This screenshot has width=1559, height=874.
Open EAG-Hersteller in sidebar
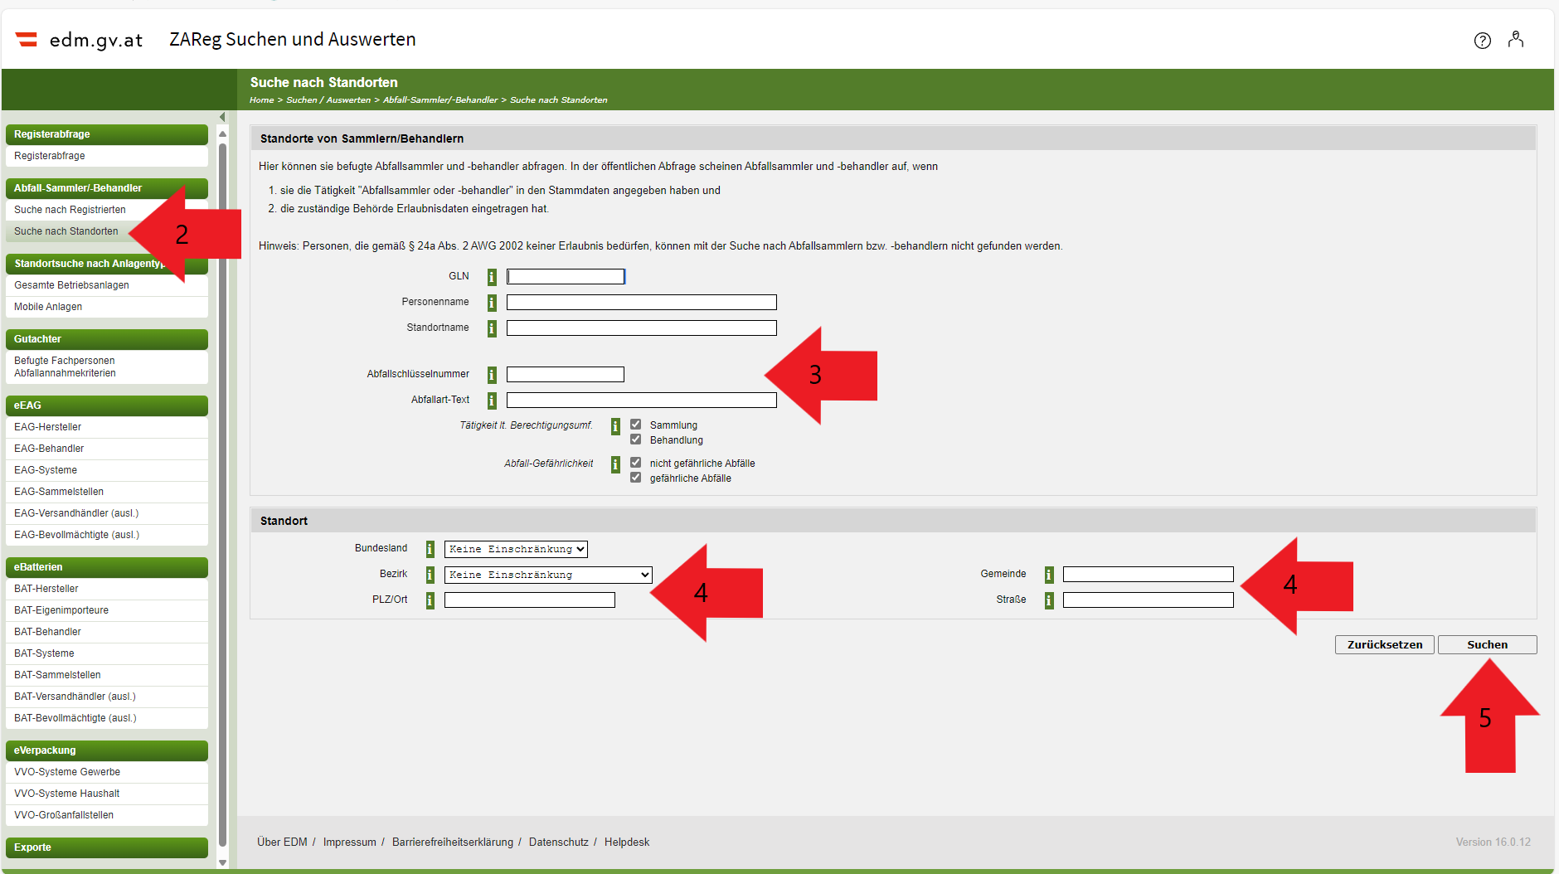click(x=107, y=427)
